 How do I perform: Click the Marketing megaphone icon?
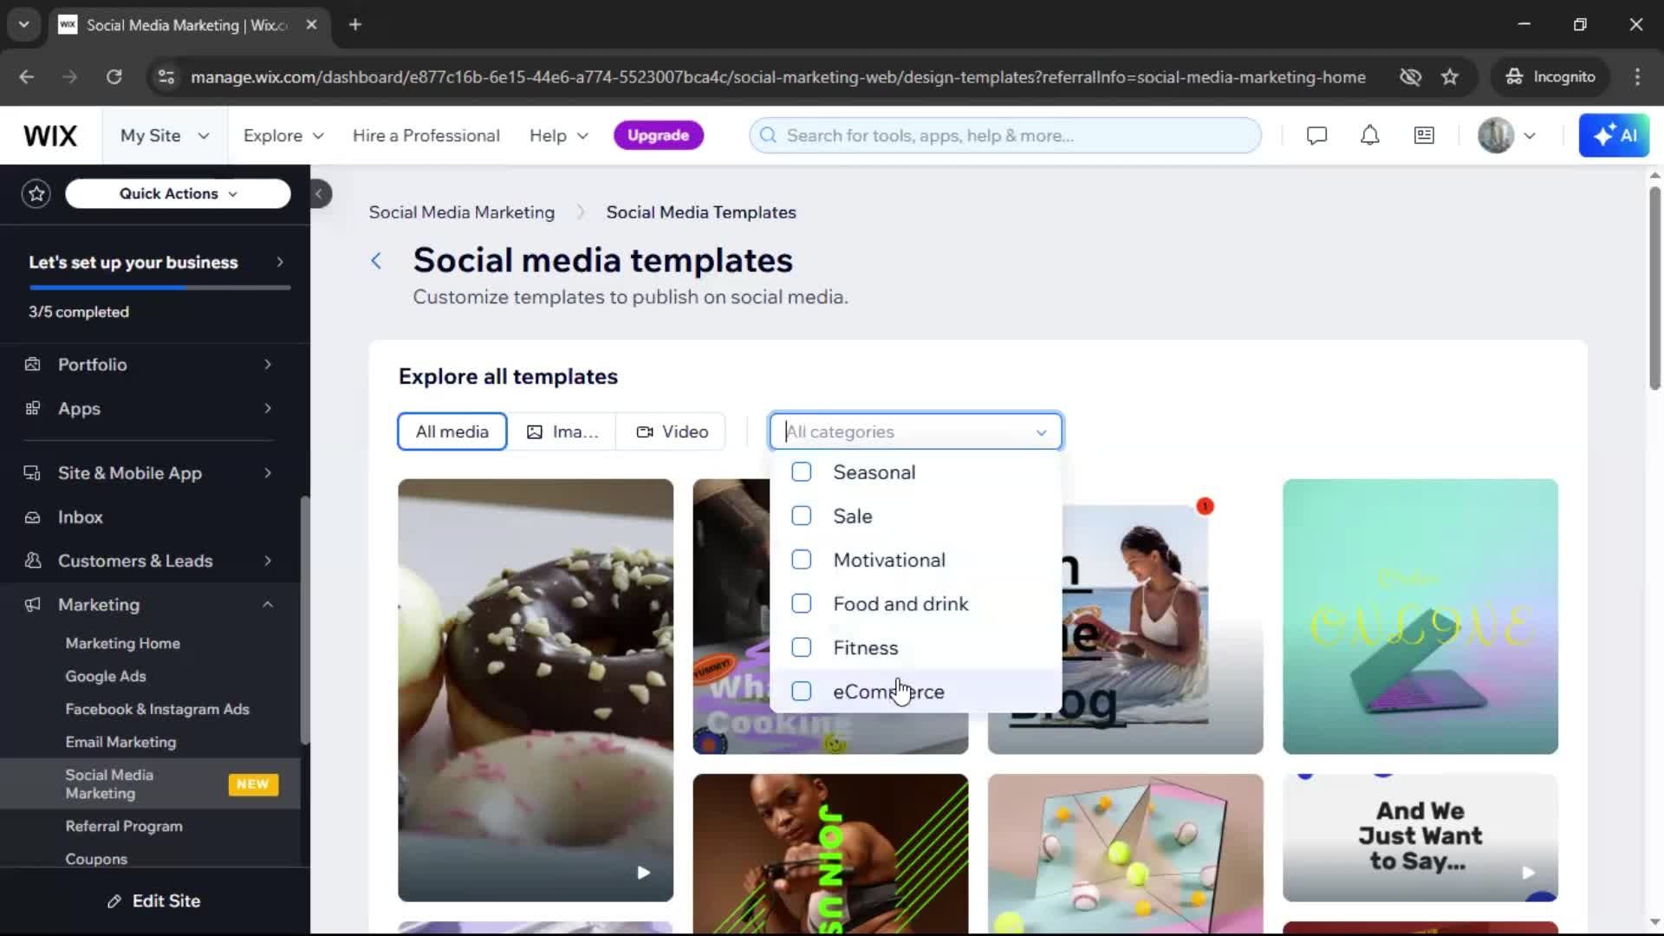tap(33, 605)
